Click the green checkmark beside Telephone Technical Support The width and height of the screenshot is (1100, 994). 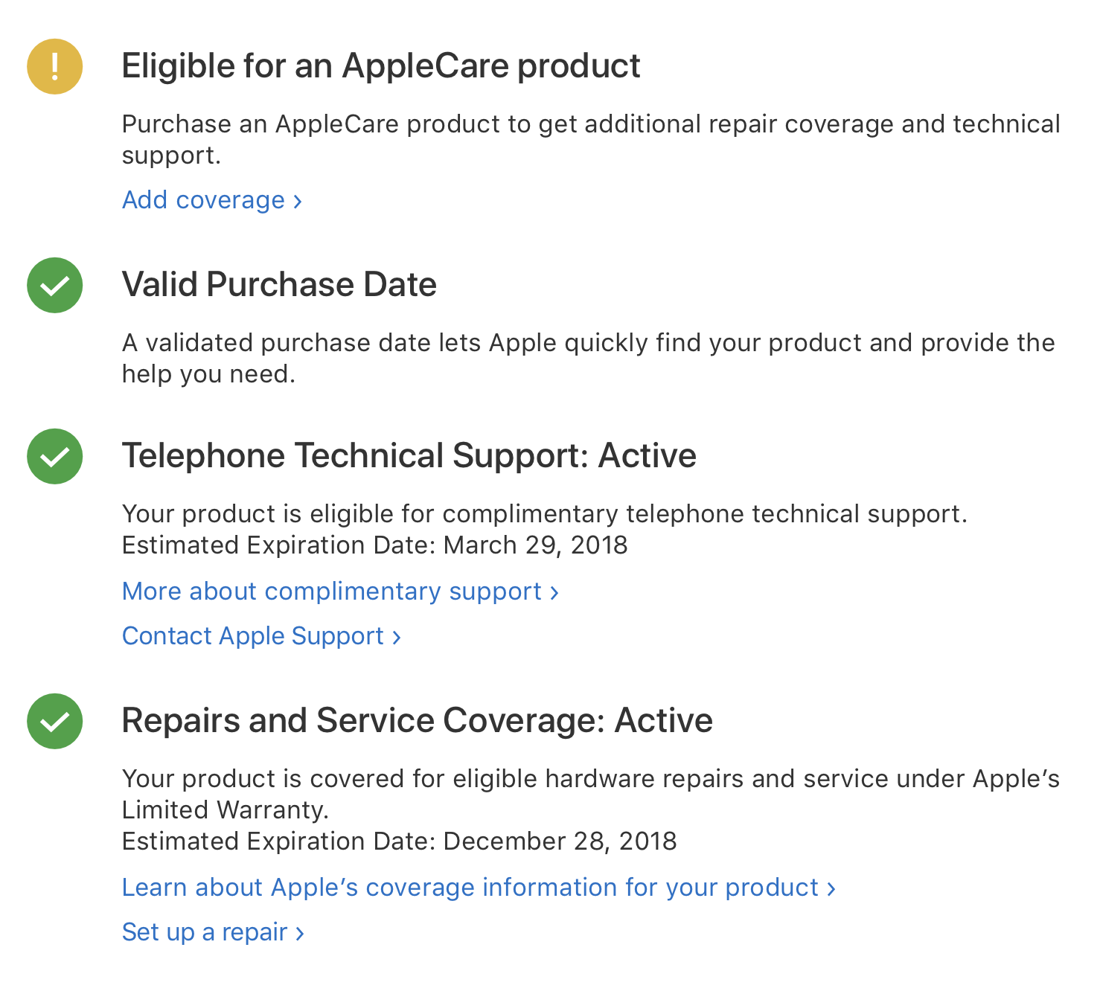click(54, 456)
